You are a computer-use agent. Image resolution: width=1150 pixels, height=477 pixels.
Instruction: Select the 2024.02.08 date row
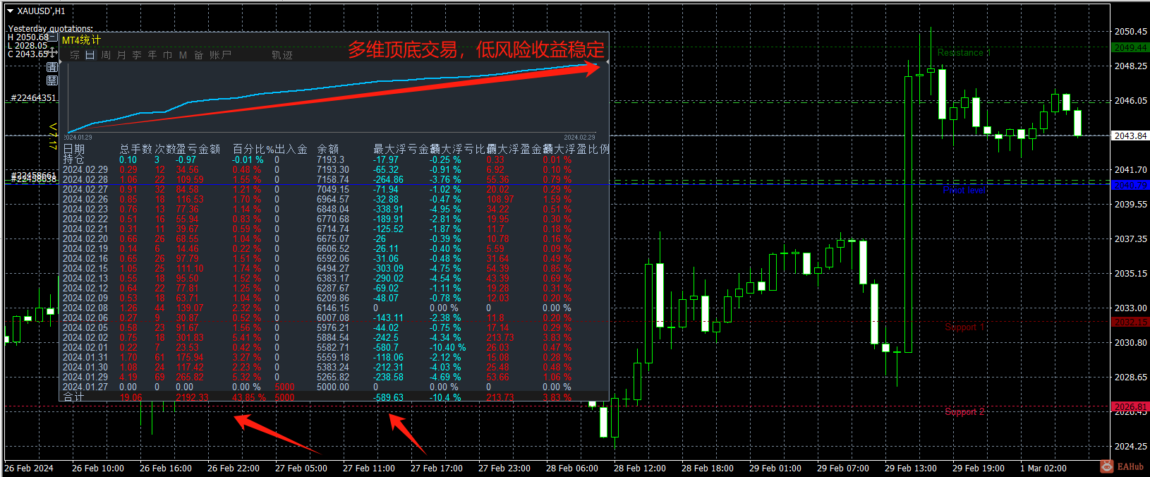(x=85, y=308)
